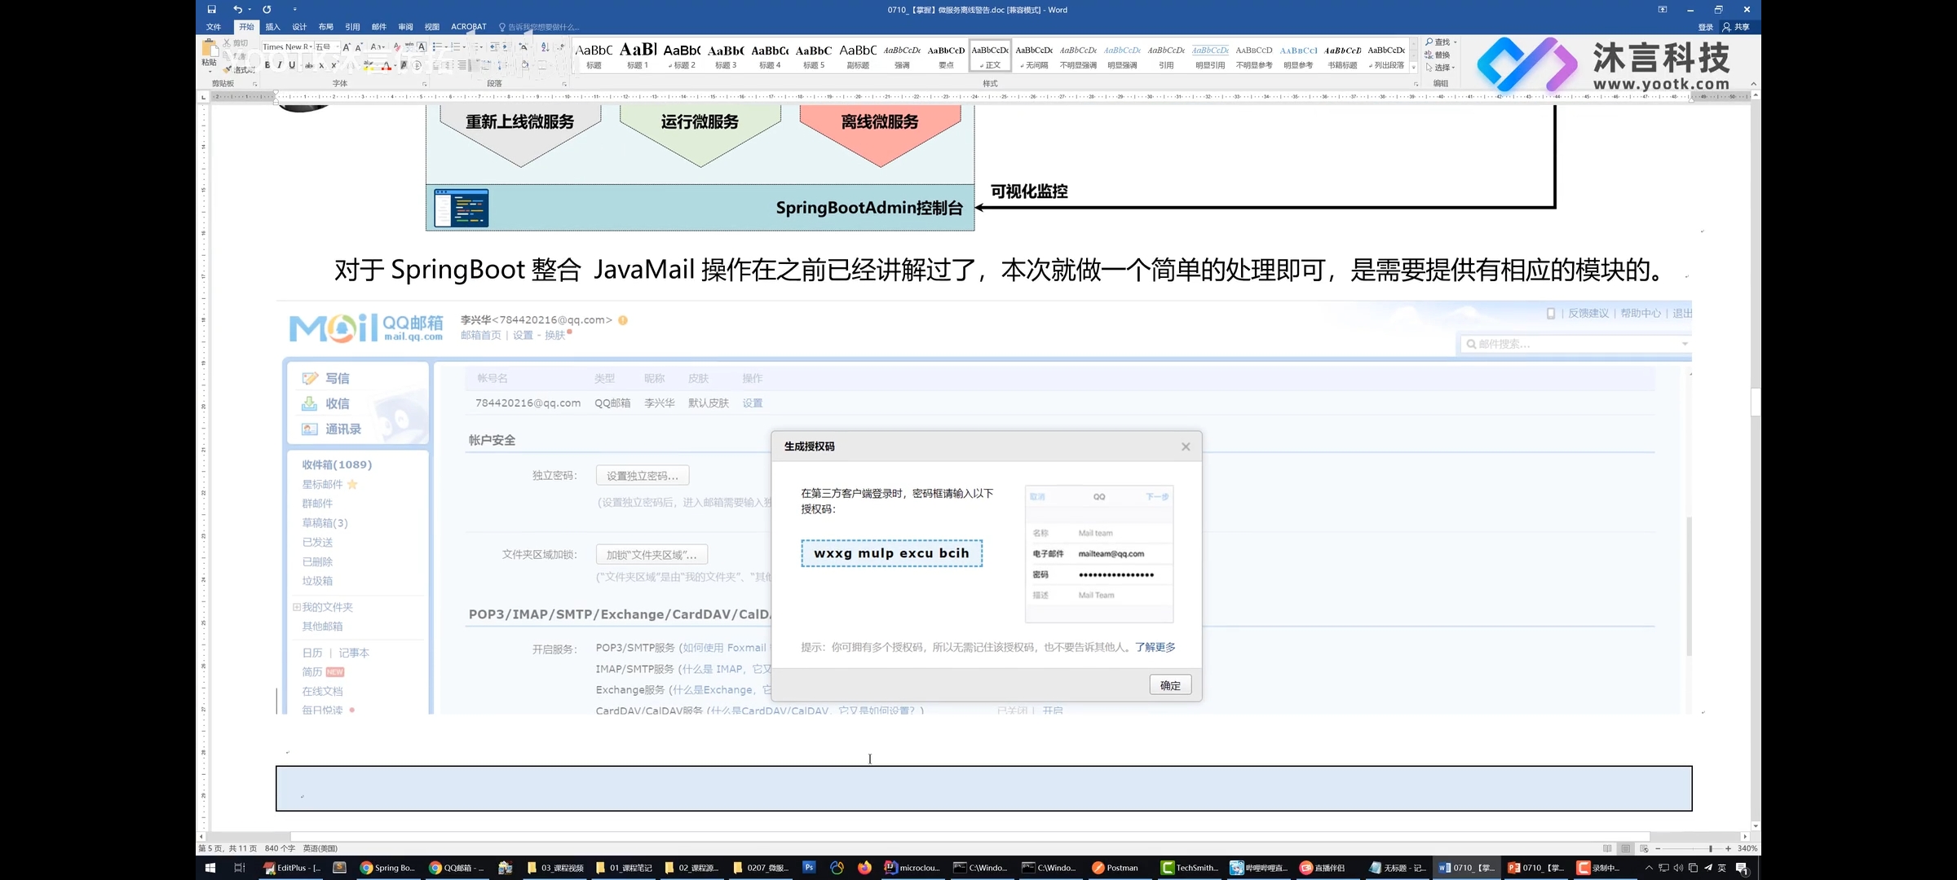Click the Grow Font icon
Screen dimensions: 1957x880
pyautogui.click(x=347, y=46)
